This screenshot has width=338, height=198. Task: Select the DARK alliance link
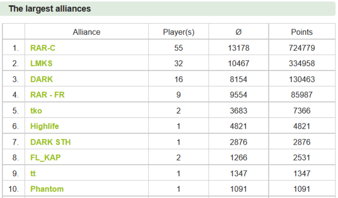pos(41,79)
